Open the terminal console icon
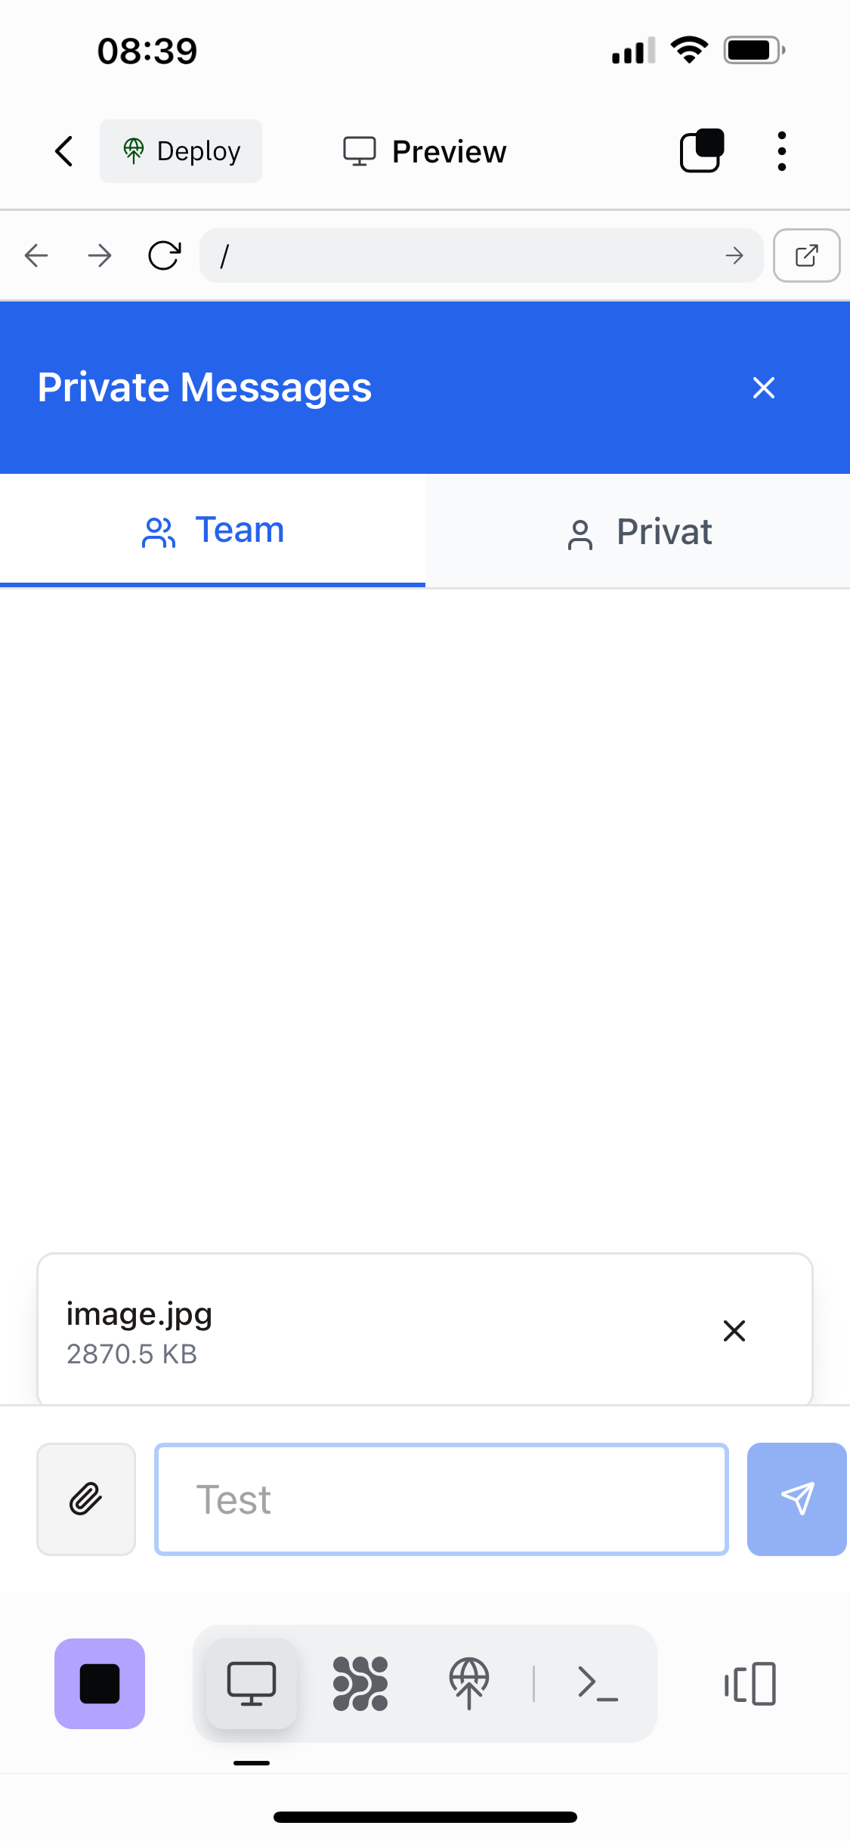Image resolution: width=850 pixels, height=1841 pixels. [598, 1684]
